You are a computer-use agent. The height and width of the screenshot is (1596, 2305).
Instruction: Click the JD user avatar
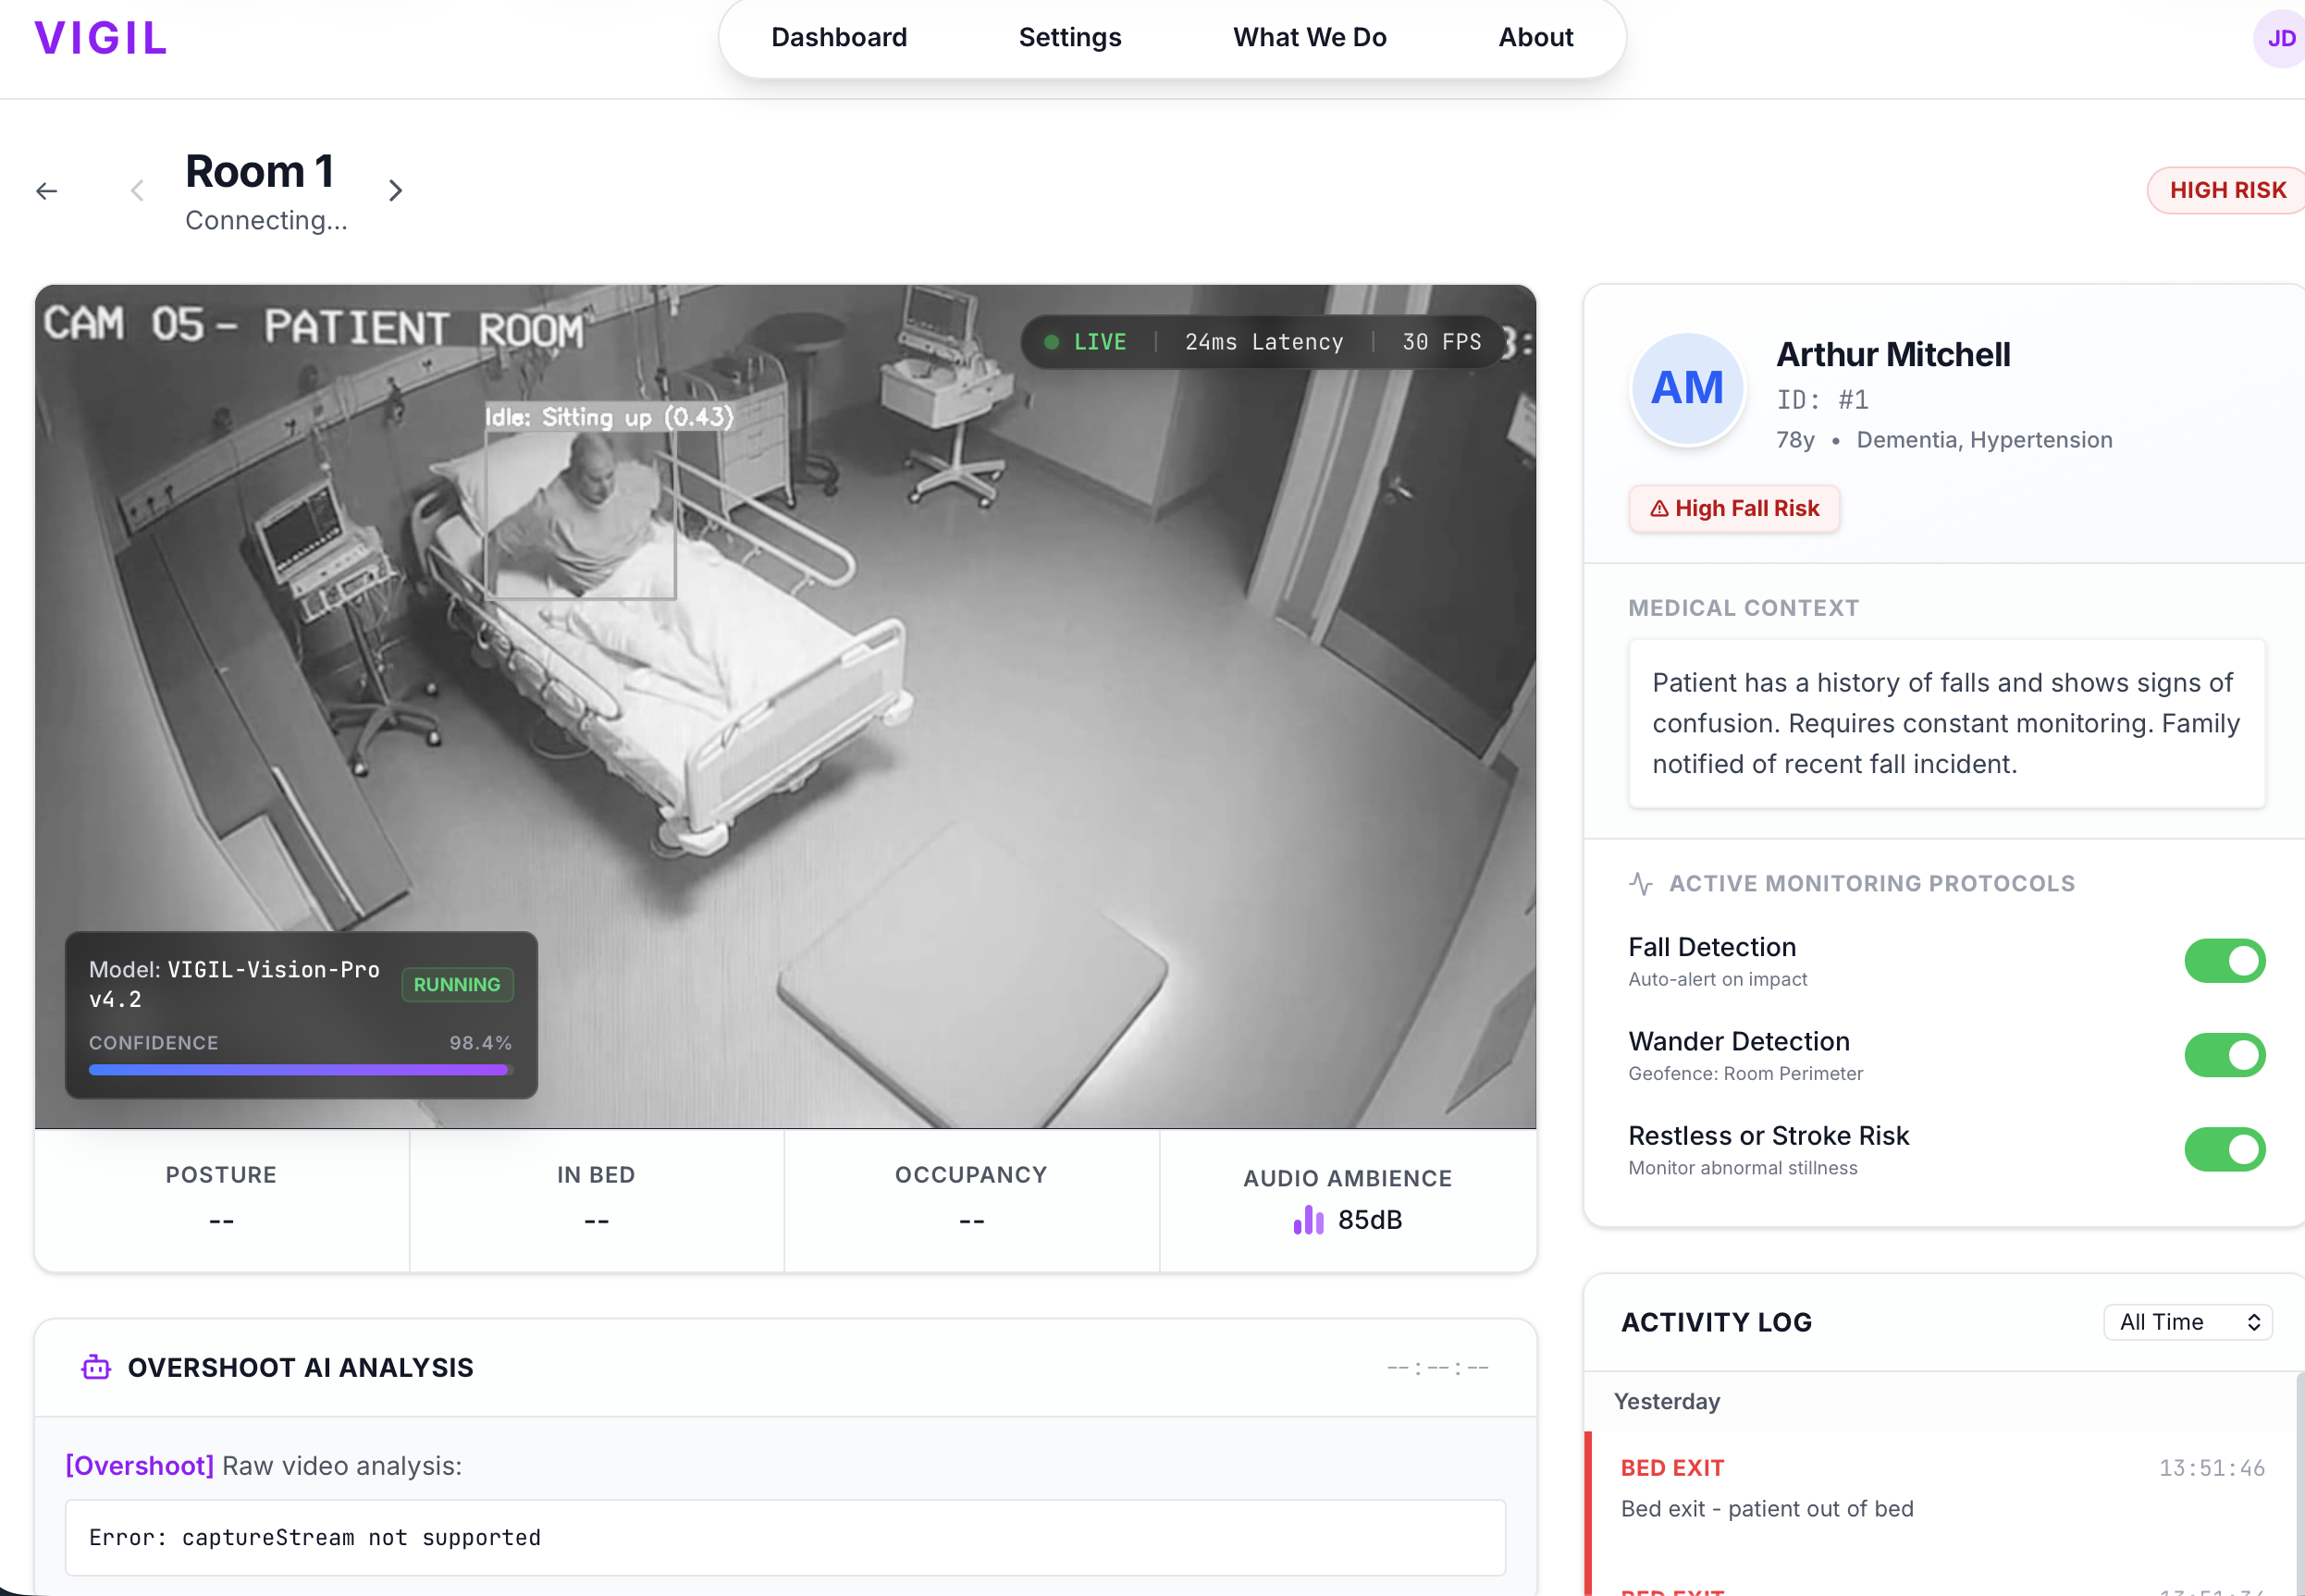coord(2279,39)
